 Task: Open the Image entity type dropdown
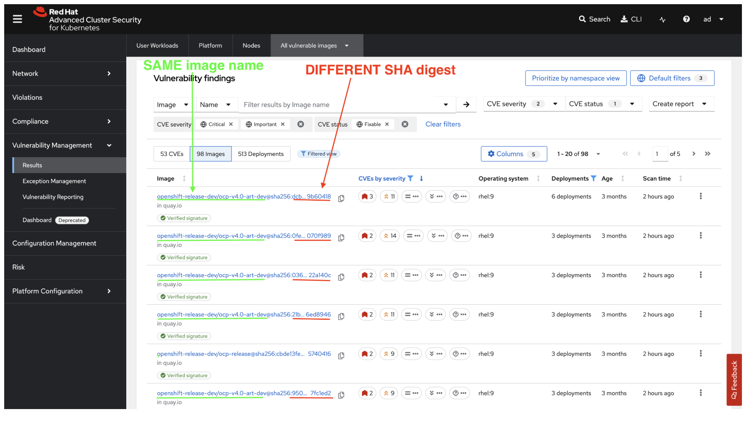pos(172,105)
